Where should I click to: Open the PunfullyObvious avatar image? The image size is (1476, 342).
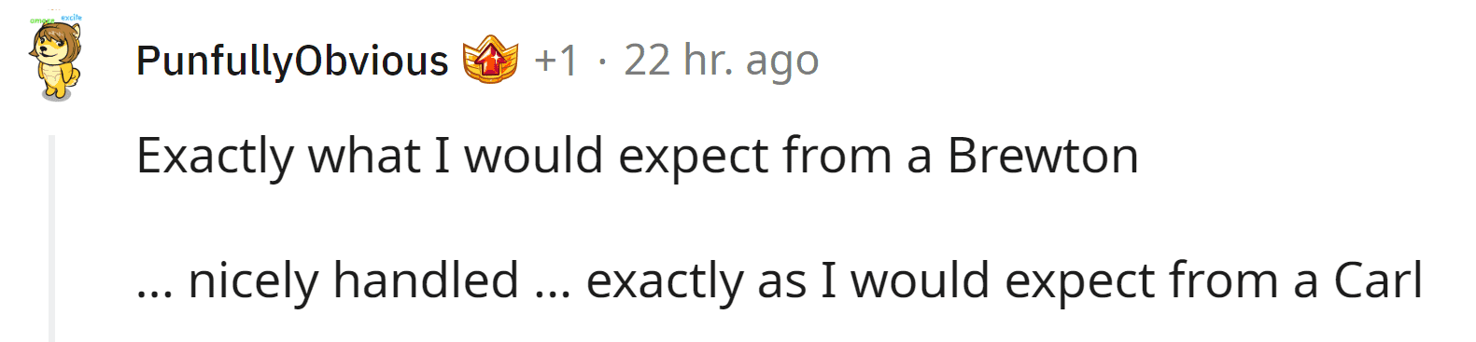[56, 58]
